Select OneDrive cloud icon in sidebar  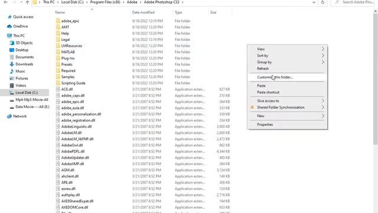point(9,26)
